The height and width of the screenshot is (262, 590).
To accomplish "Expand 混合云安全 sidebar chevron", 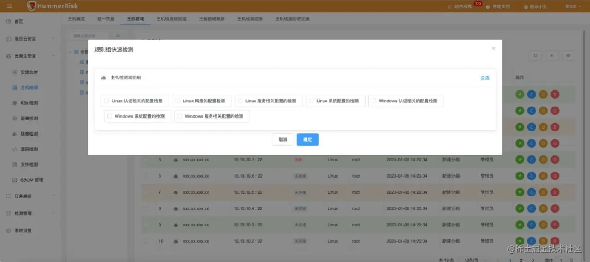I will point(53,39).
